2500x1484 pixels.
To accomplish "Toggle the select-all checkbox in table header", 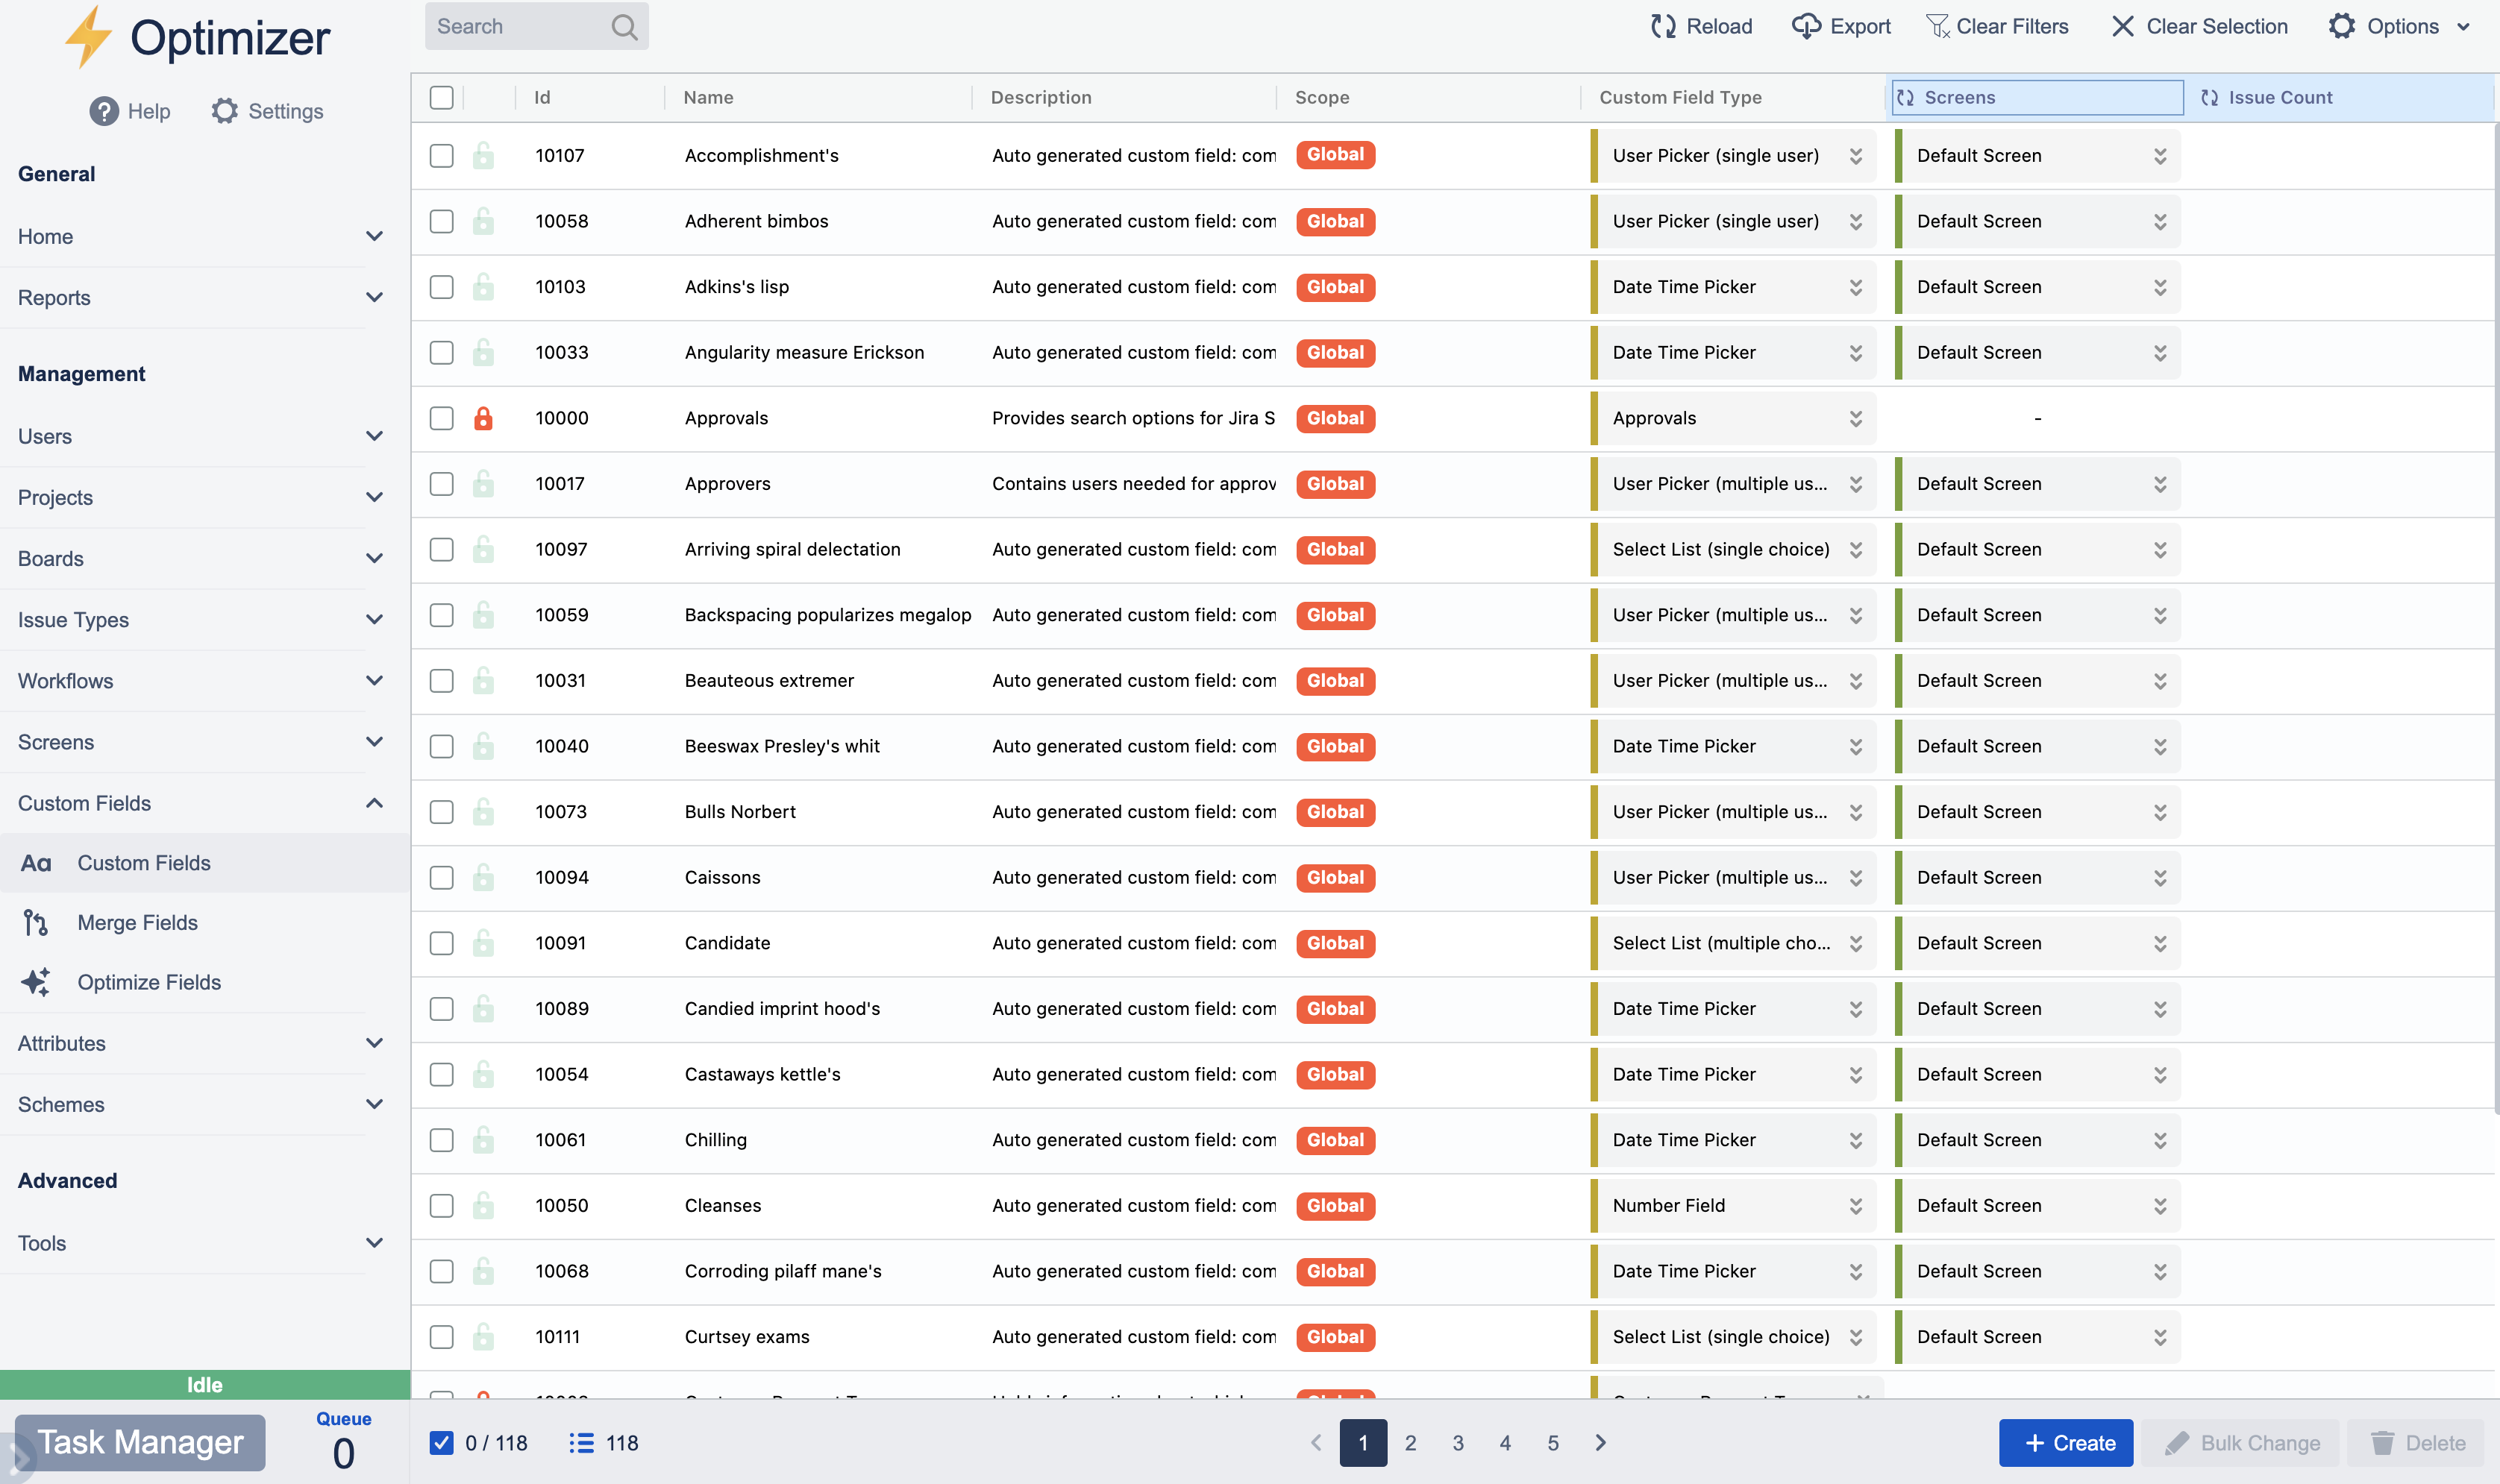I will 441,97.
